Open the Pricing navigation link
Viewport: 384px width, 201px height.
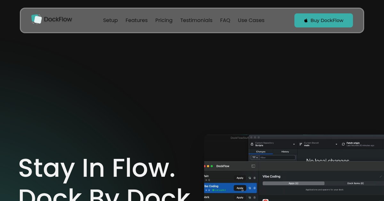click(164, 20)
